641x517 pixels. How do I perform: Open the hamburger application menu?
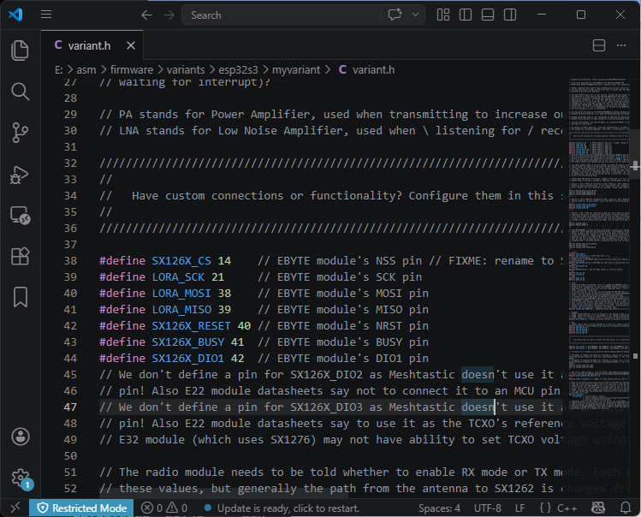(46, 15)
